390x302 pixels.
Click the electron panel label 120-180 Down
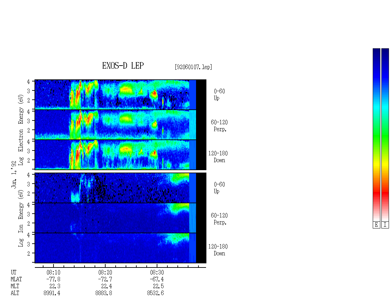[218, 157]
